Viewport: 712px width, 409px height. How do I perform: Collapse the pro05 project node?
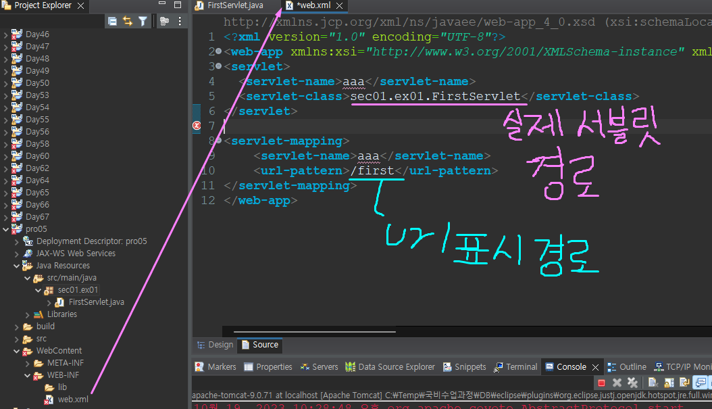pyautogui.click(x=5, y=229)
